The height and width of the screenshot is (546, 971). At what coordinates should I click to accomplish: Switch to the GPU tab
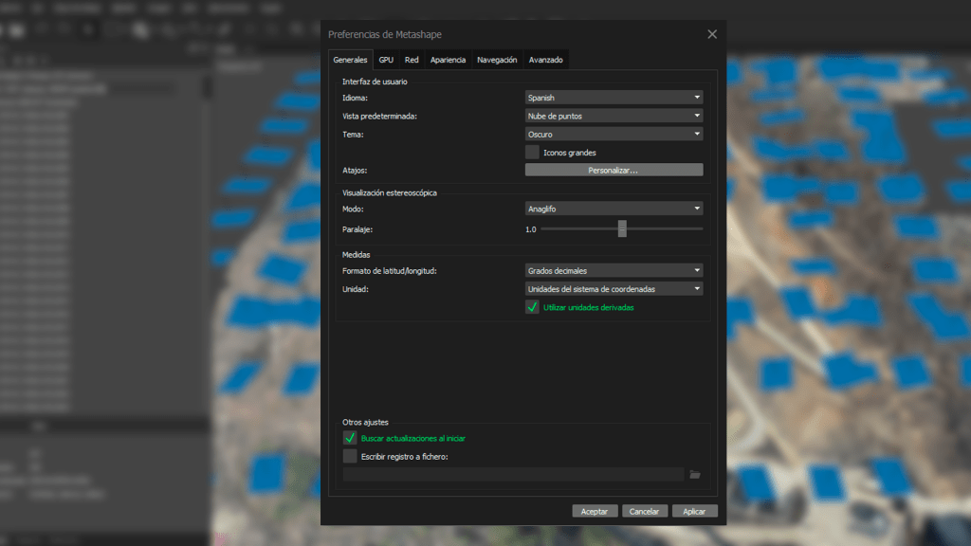[x=386, y=60]
